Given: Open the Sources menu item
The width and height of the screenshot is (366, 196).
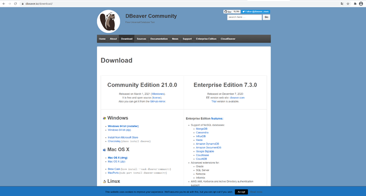Looking at the screenshot, I should click(142, 39).
